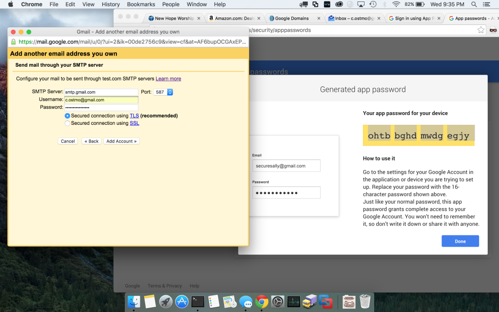Screen dimensions: 499x312
Task: Switch to App passwords tab
Action: 473,18
